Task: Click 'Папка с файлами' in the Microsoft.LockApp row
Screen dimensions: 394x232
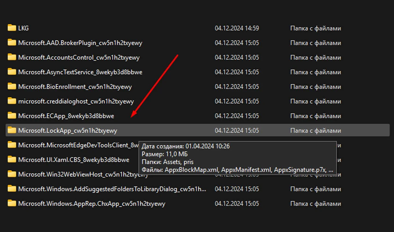Action: 315,130
